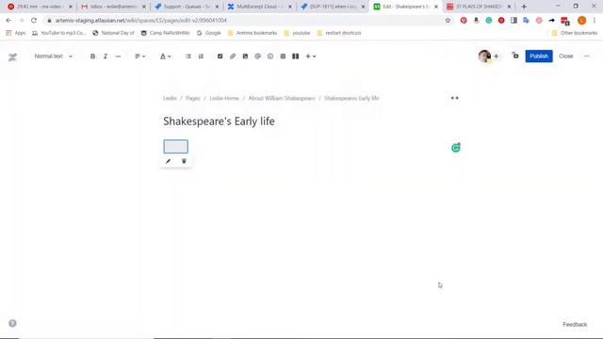Open the Leslie breadcrumb link

click(x=170, y=98)
